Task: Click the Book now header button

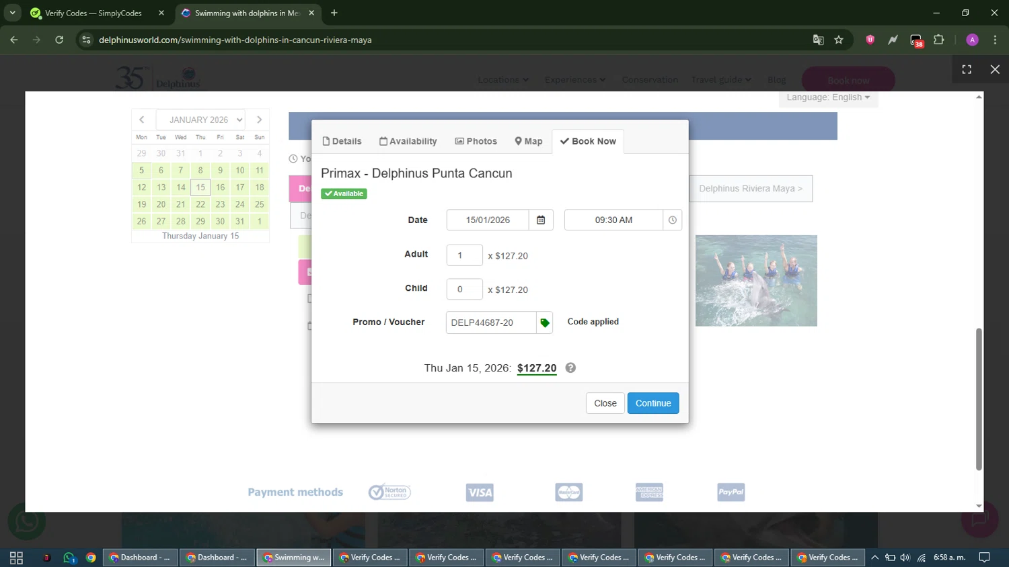Action: coord(848,80)
